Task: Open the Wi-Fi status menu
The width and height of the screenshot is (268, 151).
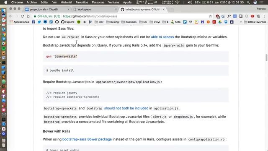Action: (x=177, y=3)
